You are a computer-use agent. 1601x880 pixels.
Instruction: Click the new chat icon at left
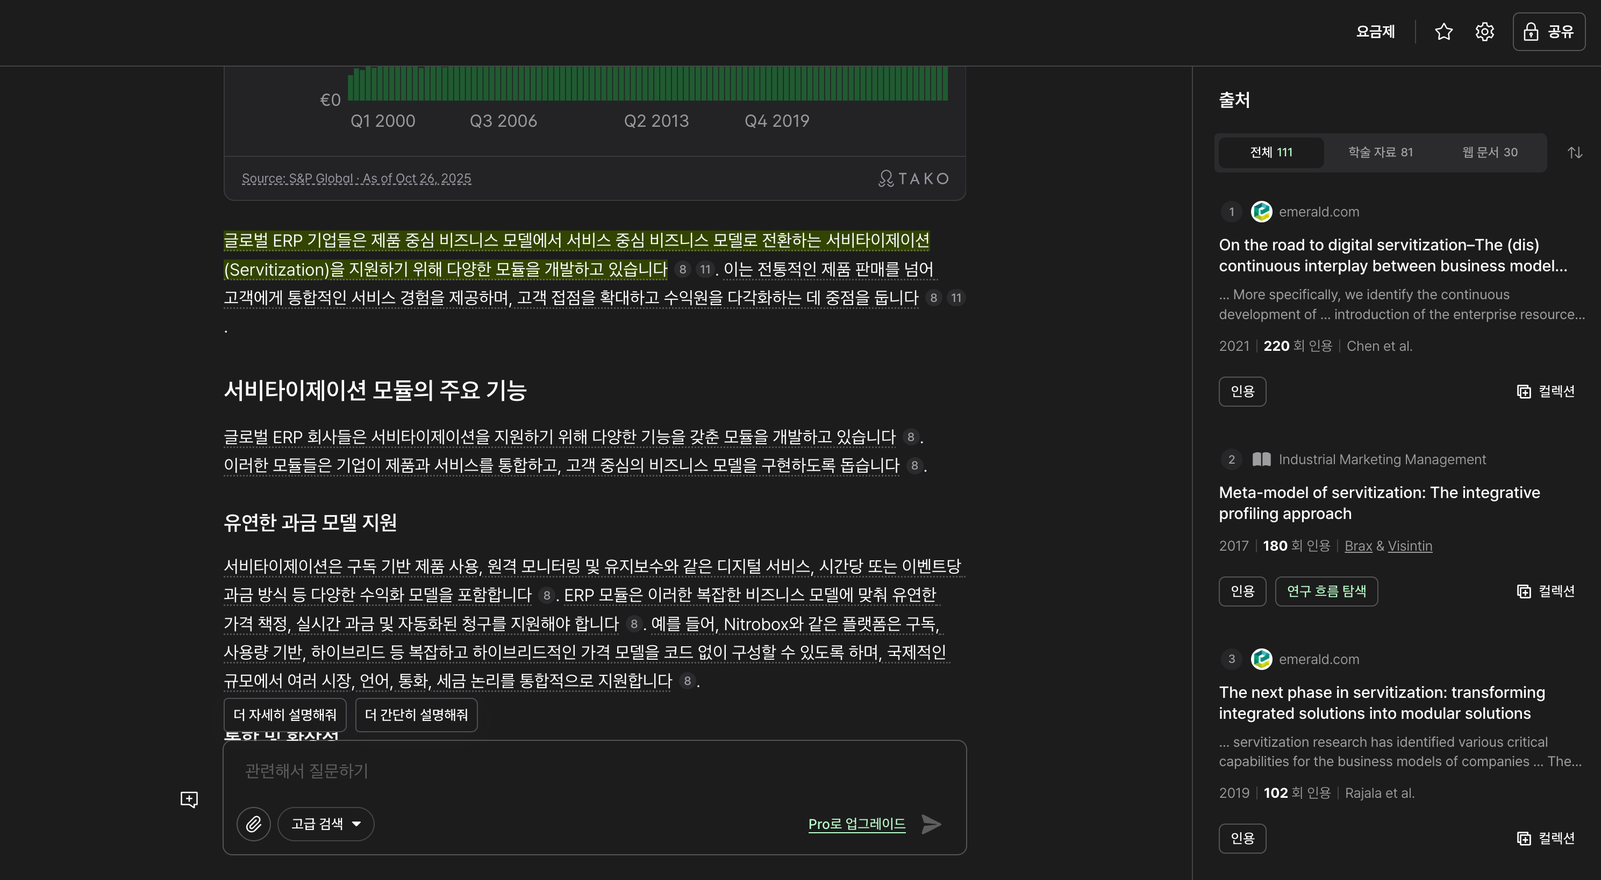tap(189, 799)
